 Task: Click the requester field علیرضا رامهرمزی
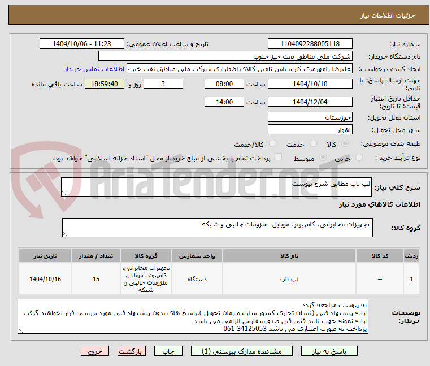click(x=240, y=69)
